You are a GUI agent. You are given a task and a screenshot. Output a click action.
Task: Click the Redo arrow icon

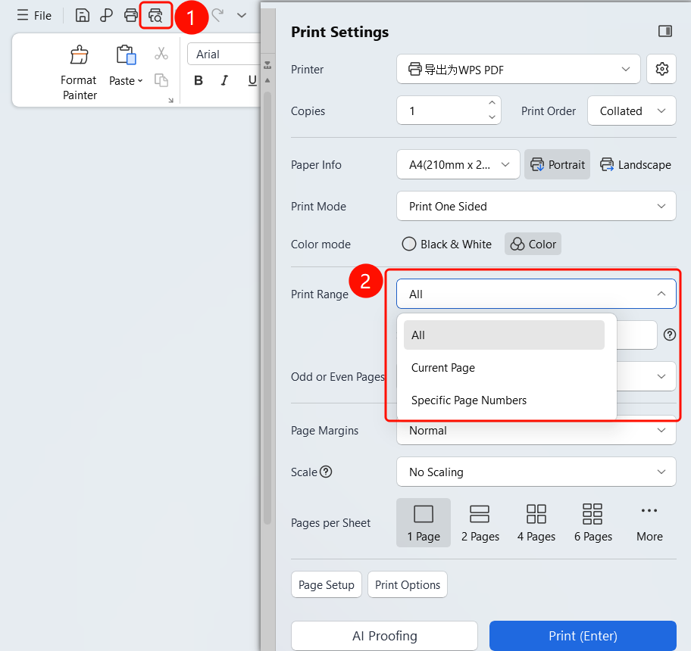[x=217, y=15]
